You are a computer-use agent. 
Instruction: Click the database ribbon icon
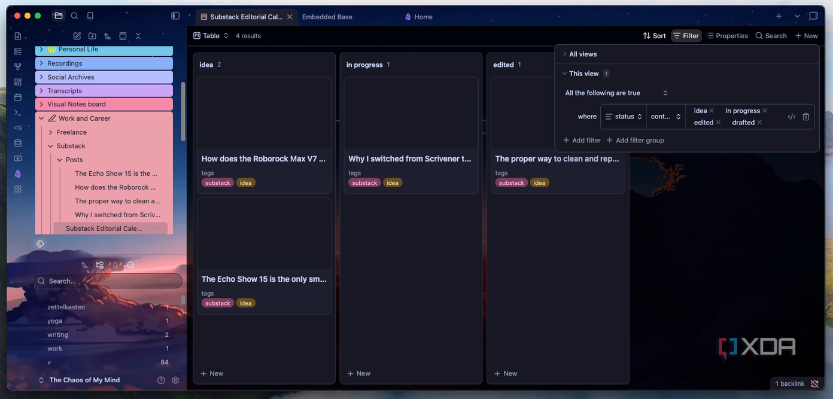(x=18, y=143)
